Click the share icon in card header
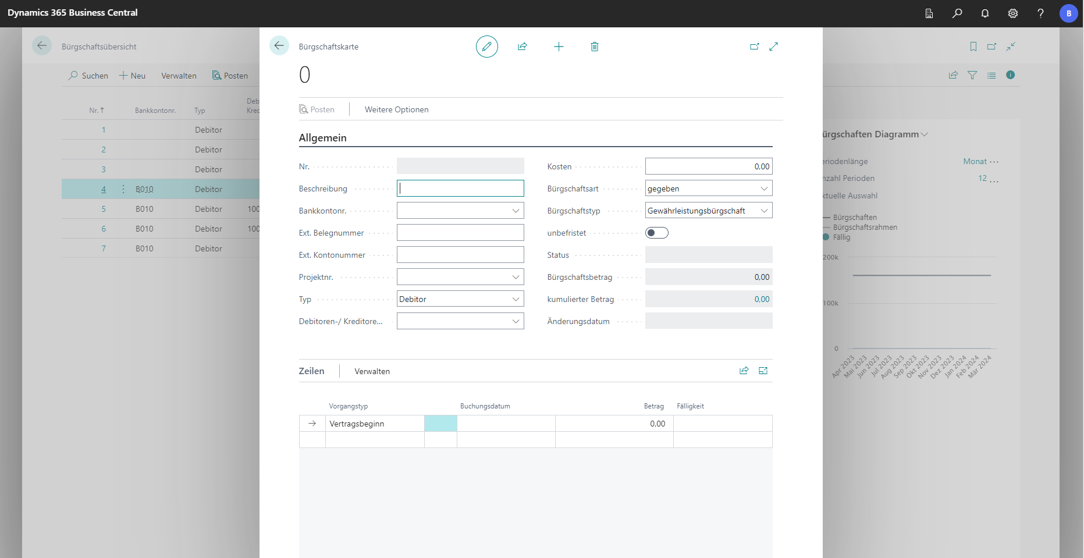Image resolution: width=1084 pixels, height=558 pixels. pos(523,47)
